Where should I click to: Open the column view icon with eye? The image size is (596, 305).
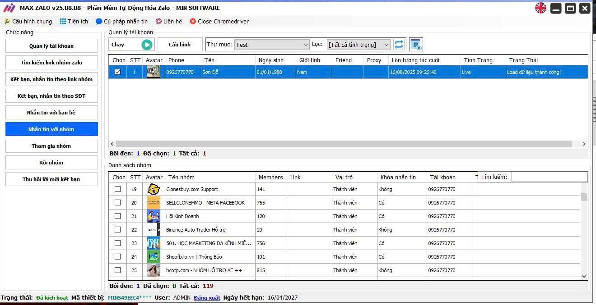coord(416,45)
